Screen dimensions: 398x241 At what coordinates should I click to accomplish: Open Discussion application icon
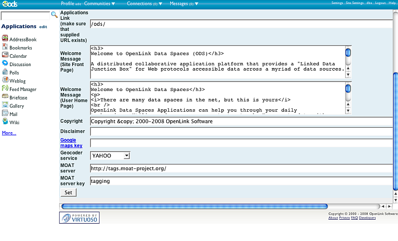coord(5,63)
